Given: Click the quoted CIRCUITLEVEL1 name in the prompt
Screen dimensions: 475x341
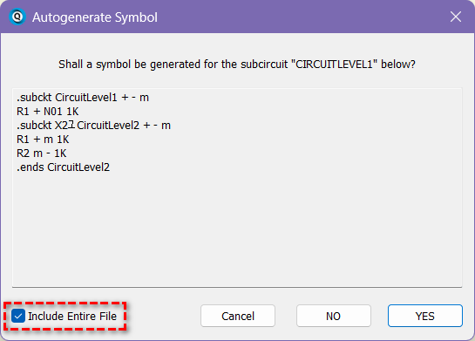Looking at the screenshot, I should [334, 65].
